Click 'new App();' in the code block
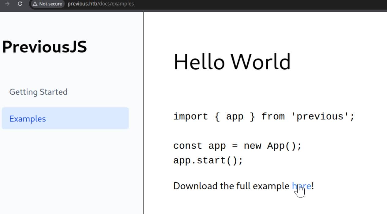Screen dimensions: 387x214 (272, 146)
